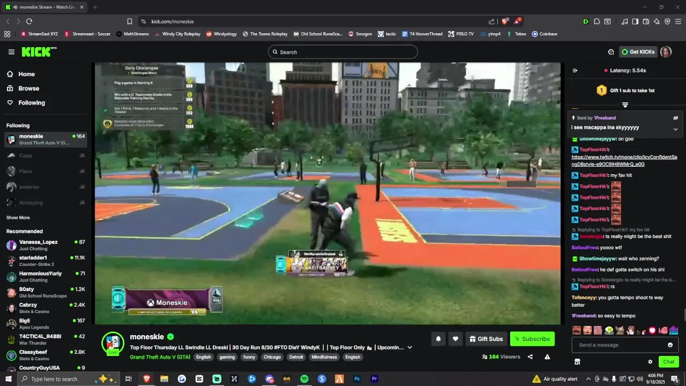This screenshot has height=386, width=686.
Task: Open HarmoniousYuriy recommended channel
Action: click(x=45, y=277)
